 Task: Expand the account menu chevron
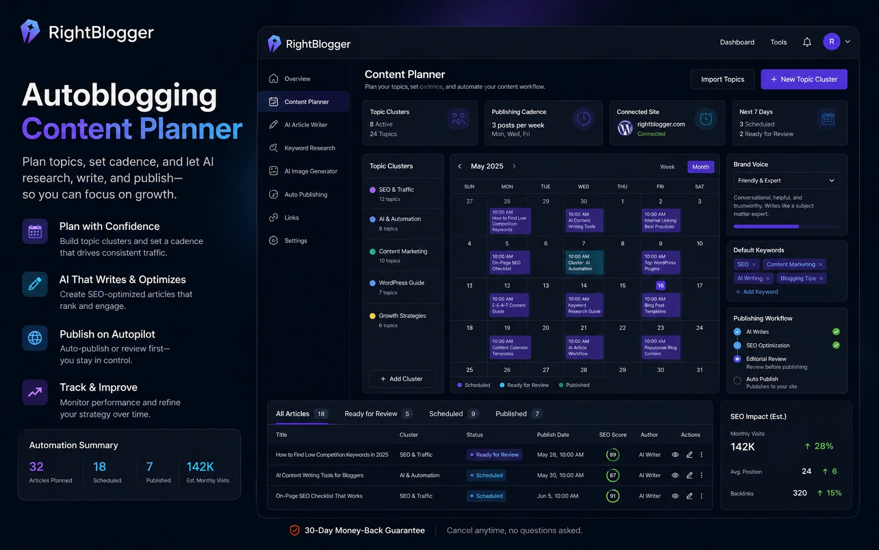coord(847,42)
